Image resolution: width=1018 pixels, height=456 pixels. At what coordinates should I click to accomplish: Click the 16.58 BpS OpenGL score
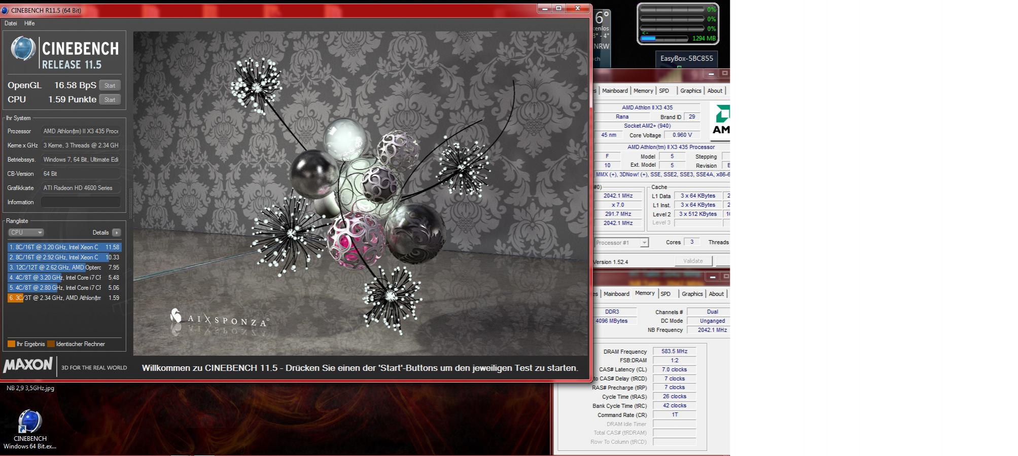(x=75, y=85)
